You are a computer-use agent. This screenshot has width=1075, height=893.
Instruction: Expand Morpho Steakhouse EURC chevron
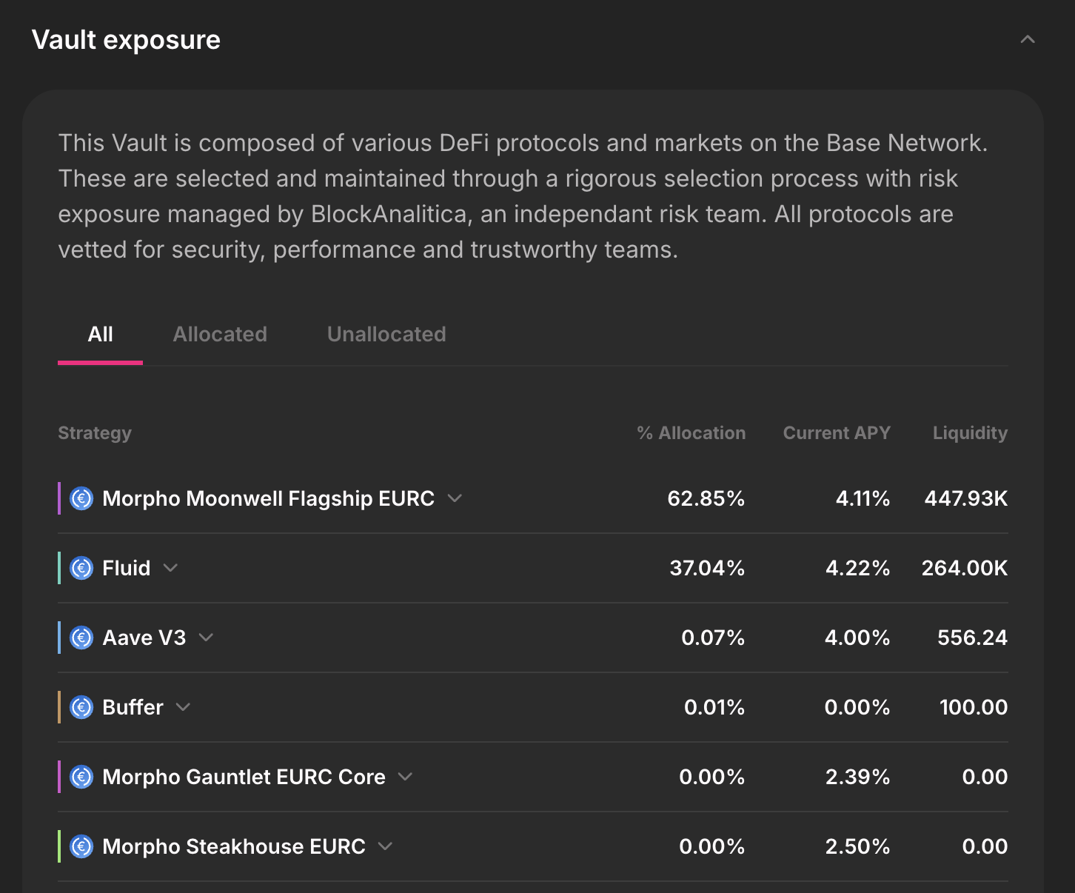(x=385, y=846)
